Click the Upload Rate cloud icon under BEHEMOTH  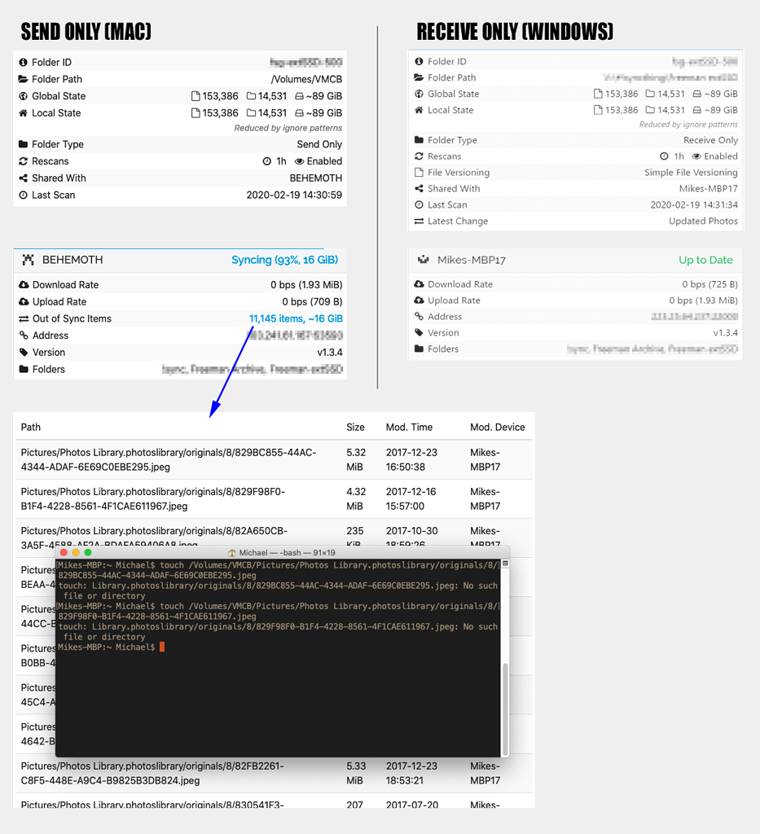pos(24,301)
